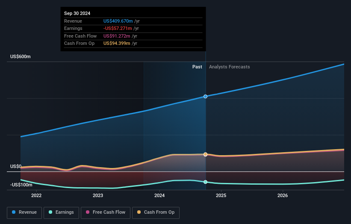Screen dimensions: 351x224
Task: Click the Revenue row label in tooltip
Action: pos(73,21)
